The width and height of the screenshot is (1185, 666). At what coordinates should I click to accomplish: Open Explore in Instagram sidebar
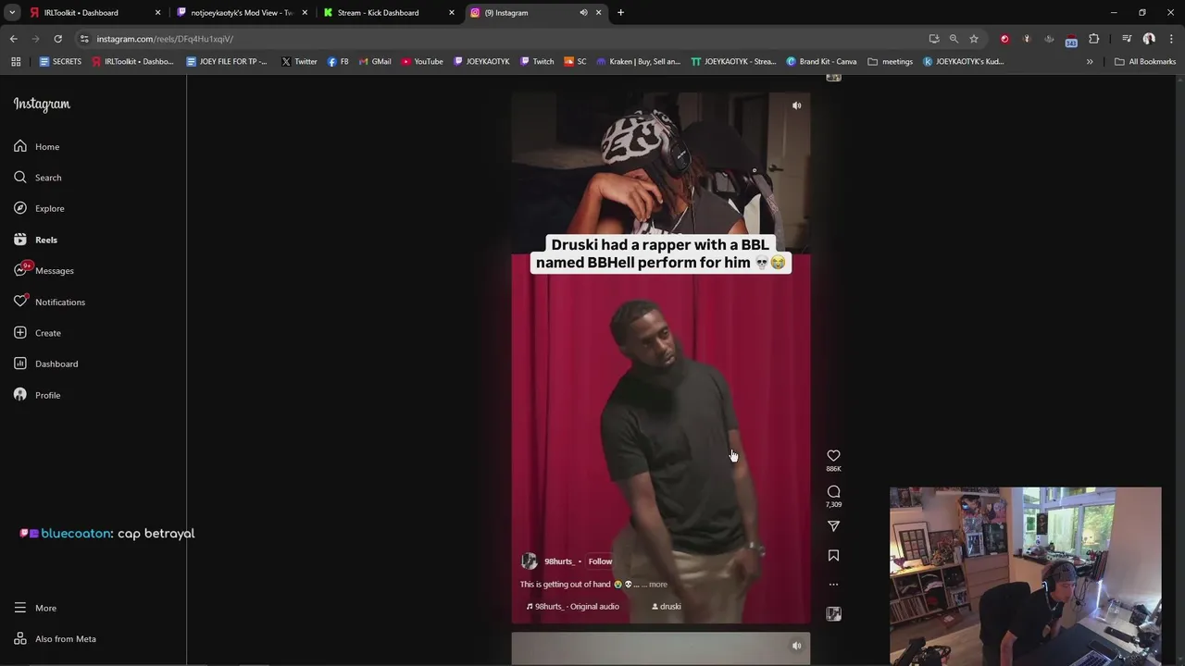pos(39,208)
